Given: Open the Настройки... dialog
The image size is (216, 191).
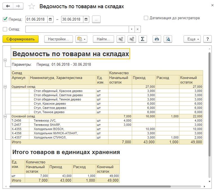Looking at the screenshot, I should coord(58,39).
